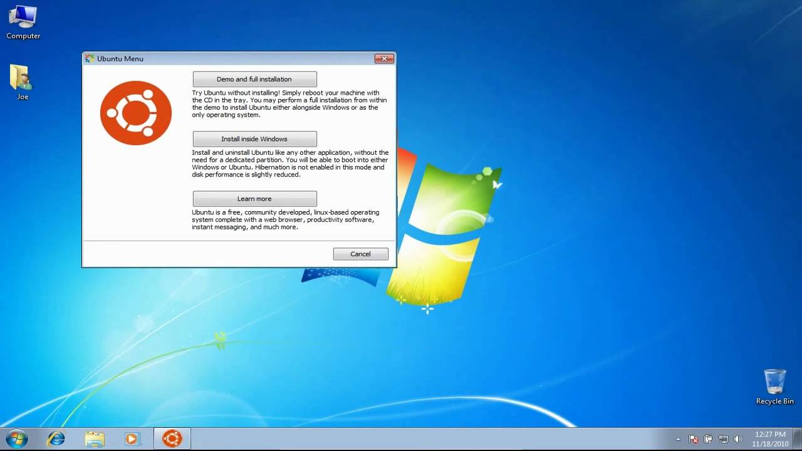Click the Ubuntu taskbar button
Image resolution: width=802 pixels, height=451 pixels.
point(172,438)
